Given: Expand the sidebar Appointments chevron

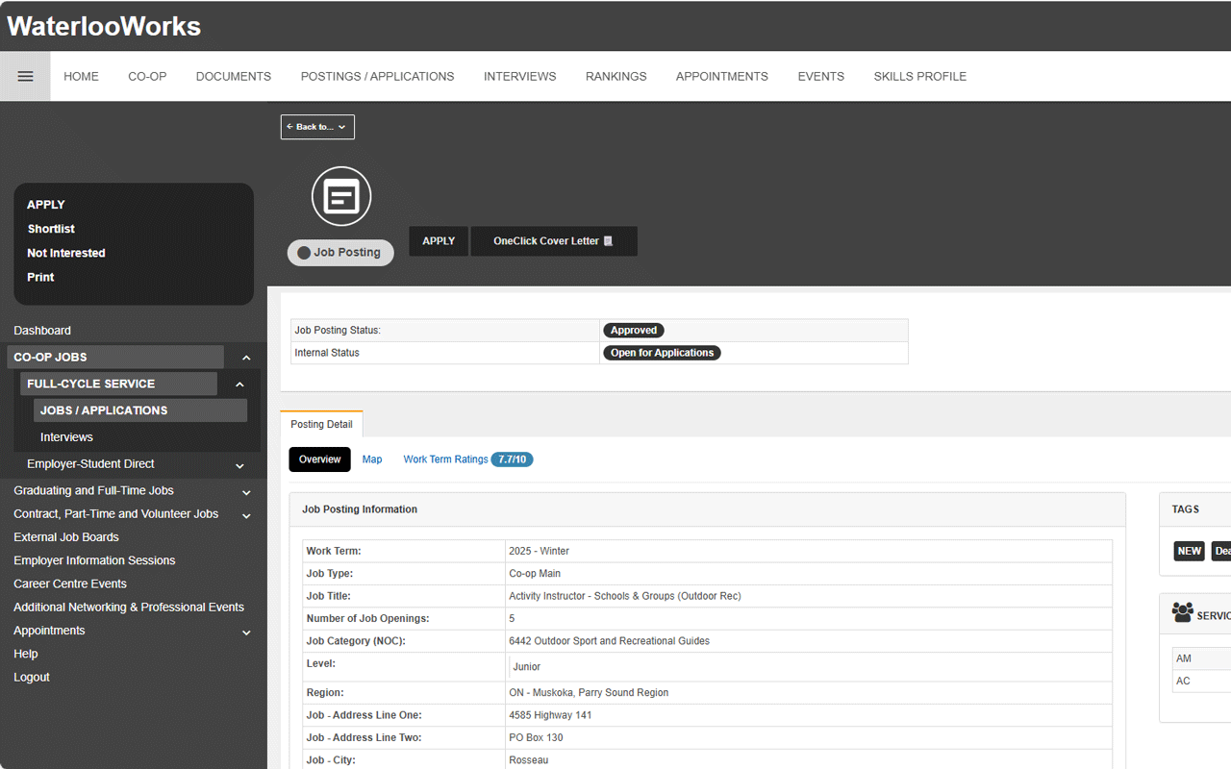Looking at the screenshot, I should coord(246,633).
